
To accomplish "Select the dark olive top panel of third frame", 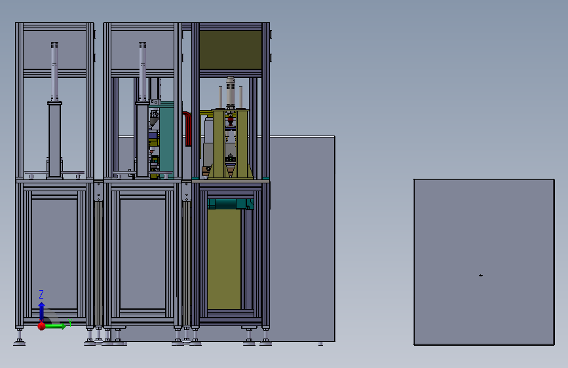I will (x=231, y=50).
